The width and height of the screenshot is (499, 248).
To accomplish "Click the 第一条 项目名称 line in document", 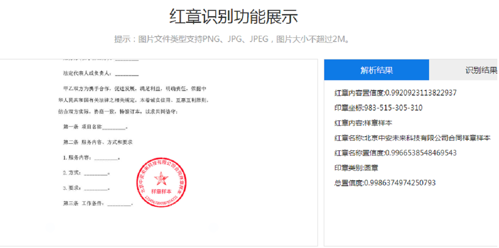I will (95, 127).
